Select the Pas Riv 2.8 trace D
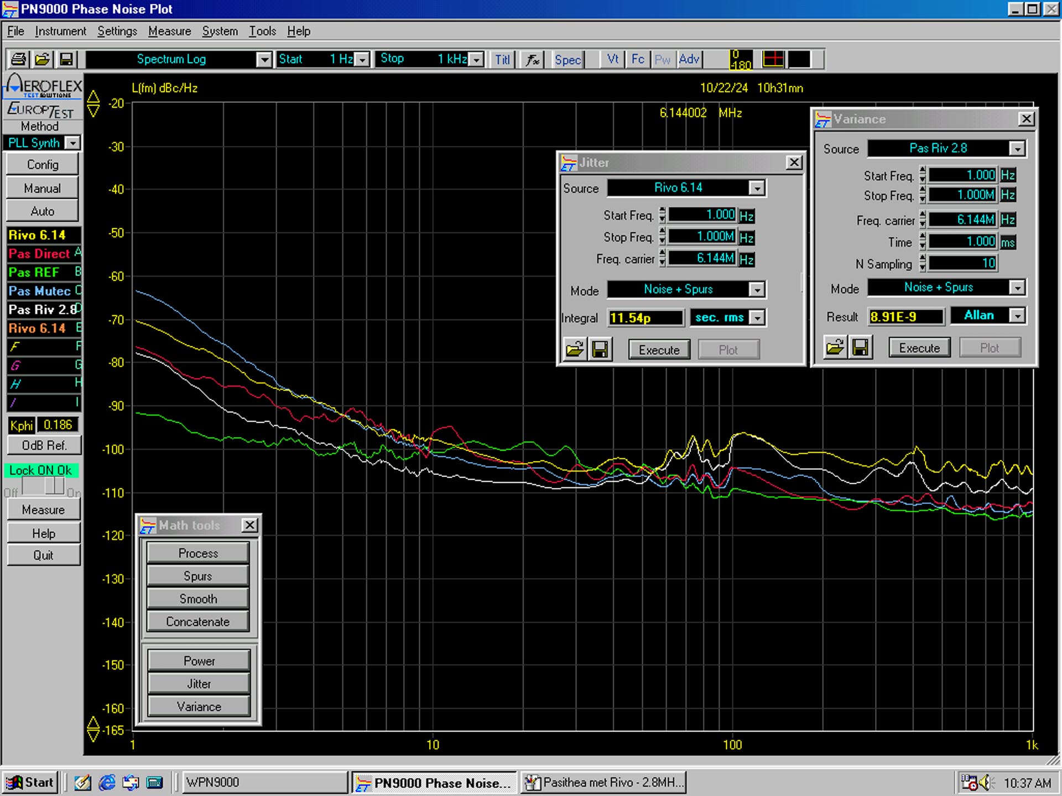1062x796 pixels. coord(44,310)
